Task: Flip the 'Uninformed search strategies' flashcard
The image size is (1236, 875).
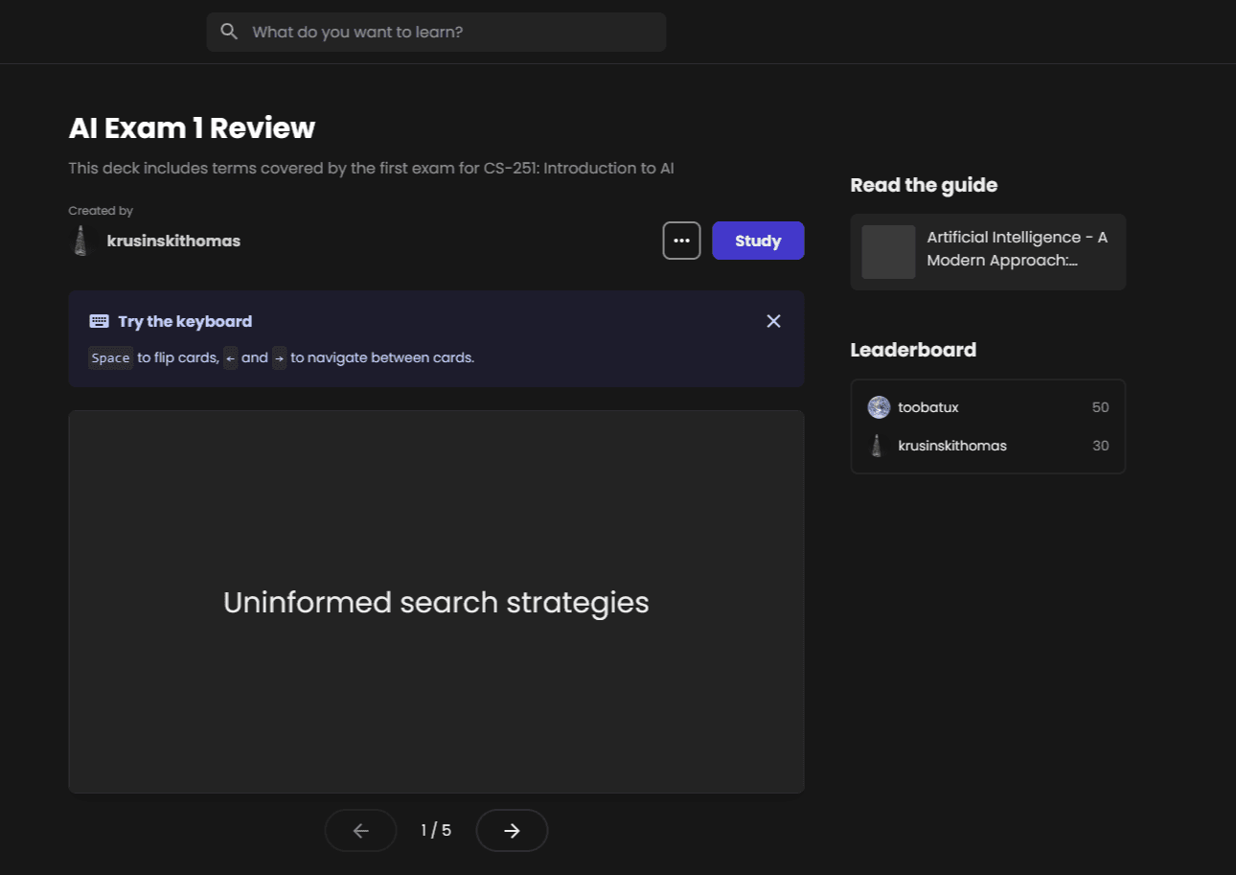Action: coord(436,602)
